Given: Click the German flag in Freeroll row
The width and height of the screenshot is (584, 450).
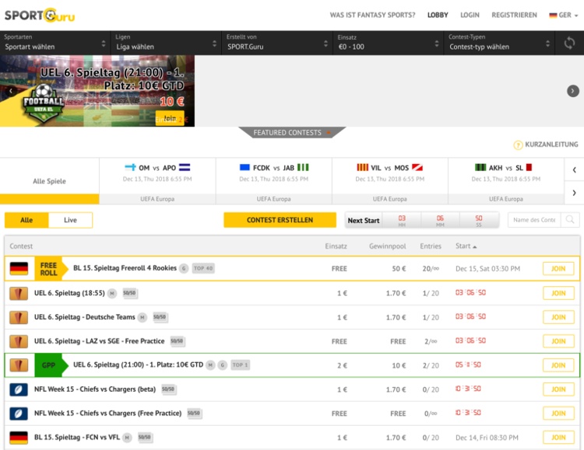Looking at the screenshot, I should pyautogui.click(x=19, y=268).
